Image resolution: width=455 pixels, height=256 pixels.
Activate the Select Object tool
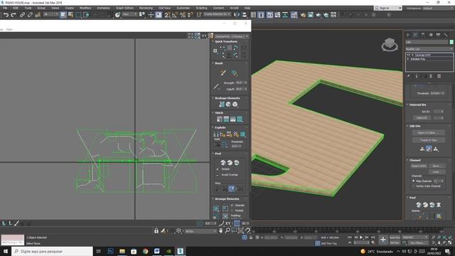point(63,15)
